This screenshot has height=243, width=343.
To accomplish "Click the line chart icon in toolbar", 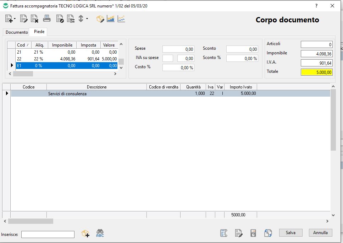I will point(121,18).
